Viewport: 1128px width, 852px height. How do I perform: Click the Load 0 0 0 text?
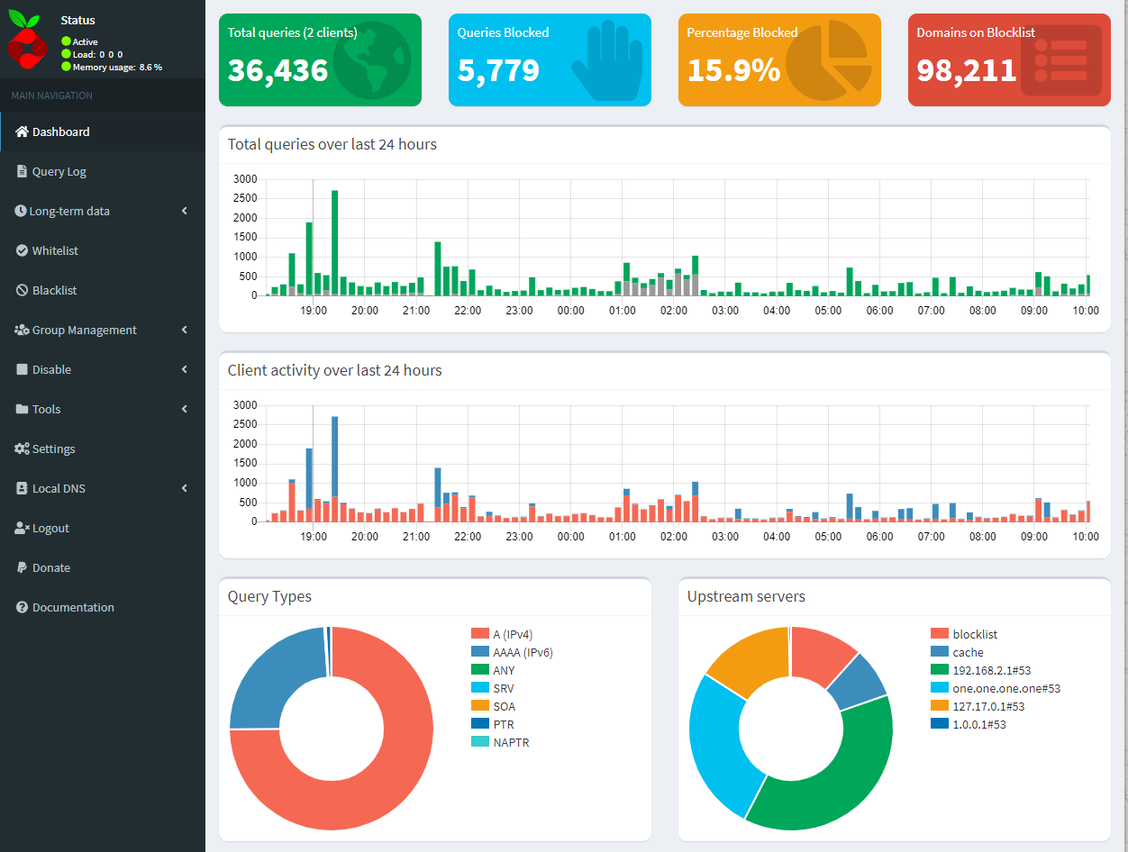pos(98,54)
